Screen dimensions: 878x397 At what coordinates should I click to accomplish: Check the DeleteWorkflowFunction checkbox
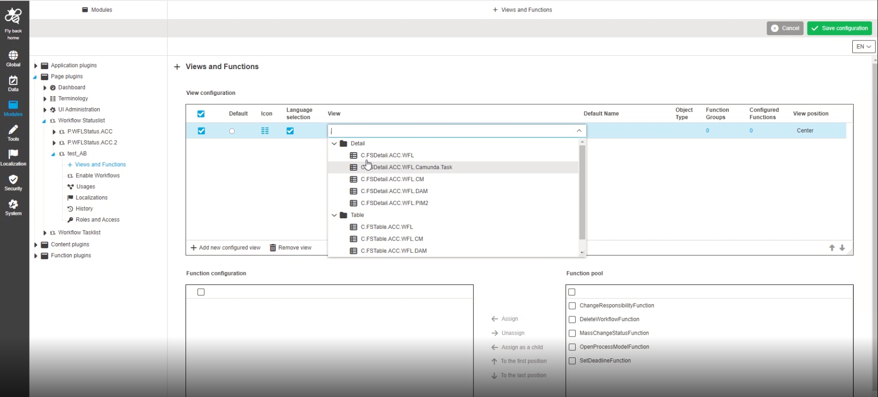click(572, 319)
